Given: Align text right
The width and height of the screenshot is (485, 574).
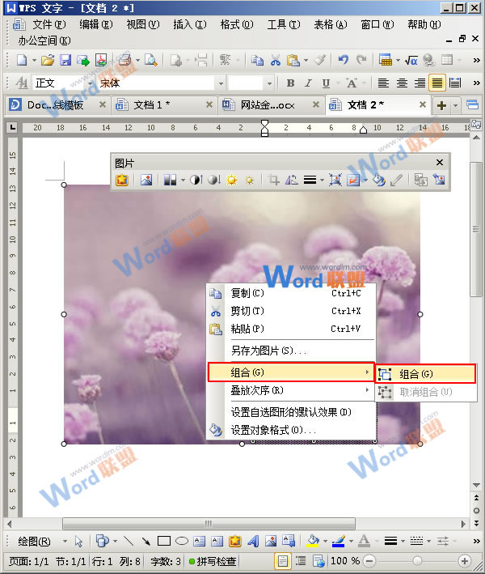Looking at the screenshot, I should pyautogui.click(x=420, y=83).
